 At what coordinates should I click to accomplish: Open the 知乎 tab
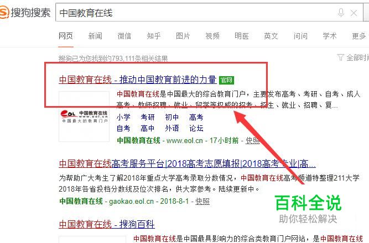point(154,36)
